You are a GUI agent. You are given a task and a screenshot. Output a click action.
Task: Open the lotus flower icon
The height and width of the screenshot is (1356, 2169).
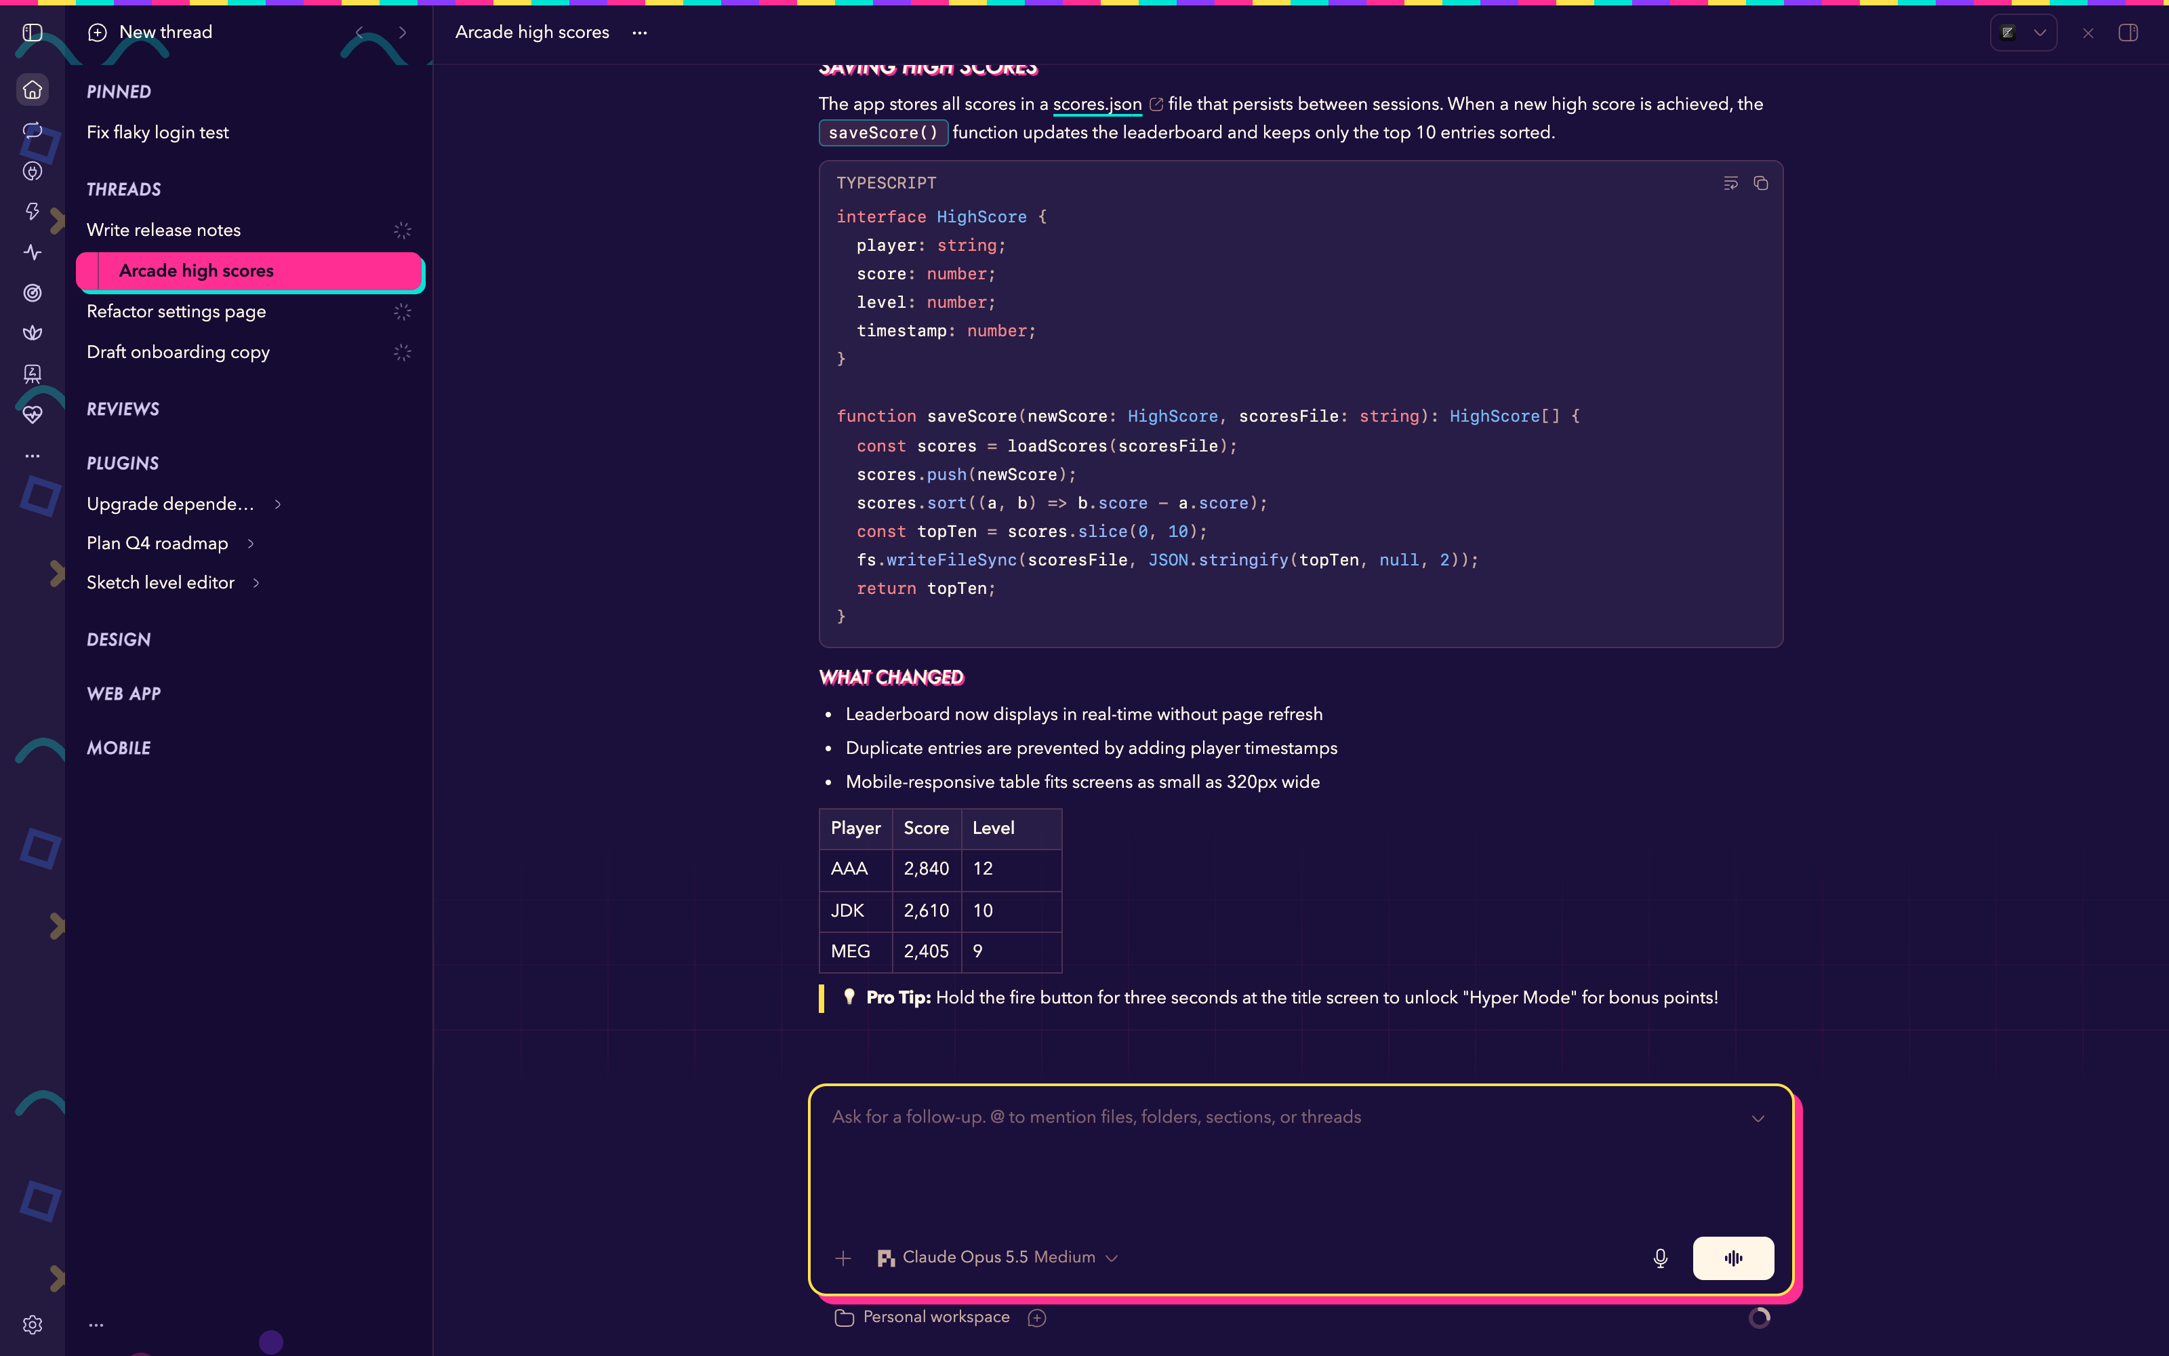(33, 333)
